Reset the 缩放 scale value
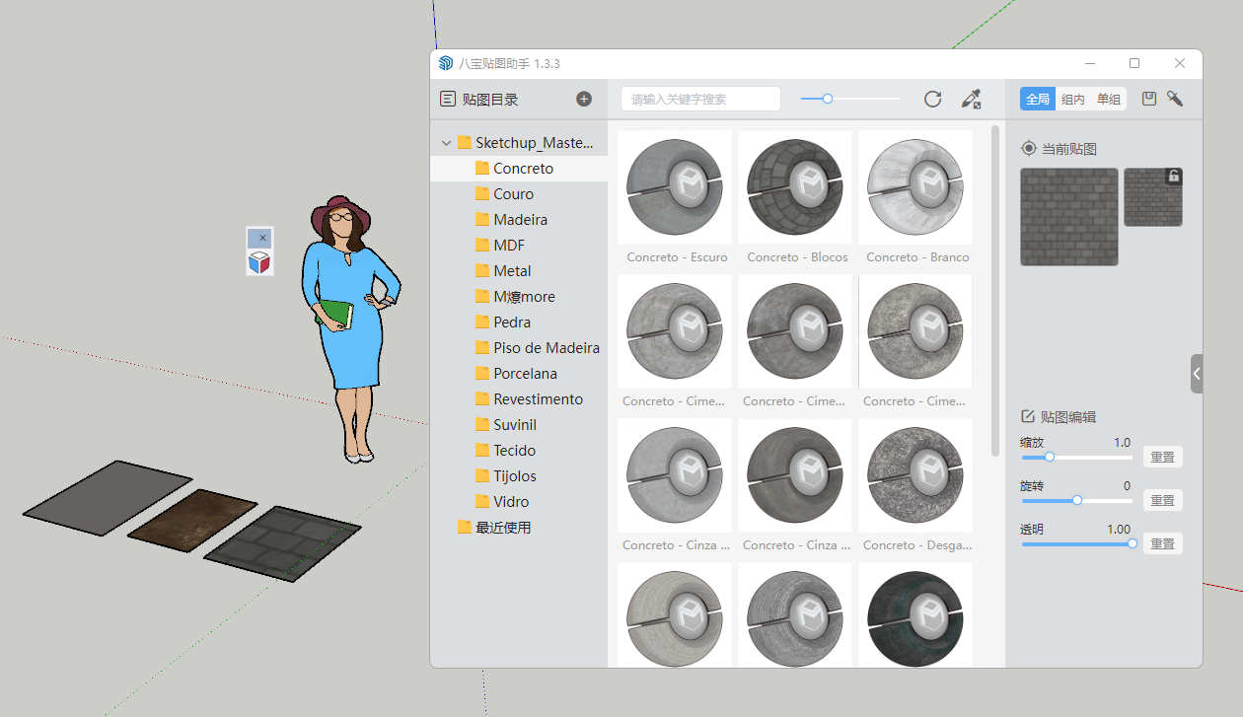This screenshot has height=717, width=1243. click(1162, 457)
